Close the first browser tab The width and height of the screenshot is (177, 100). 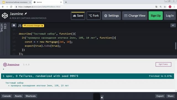click(30, 2)
